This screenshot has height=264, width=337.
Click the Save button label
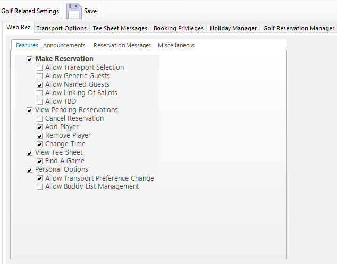click(90, 11)
